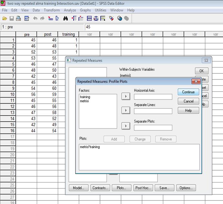Select 'metrisi*training' in Plots list
Image resolution: width=223 pixels, height=204 pixels.
click(x=90, y=147)
